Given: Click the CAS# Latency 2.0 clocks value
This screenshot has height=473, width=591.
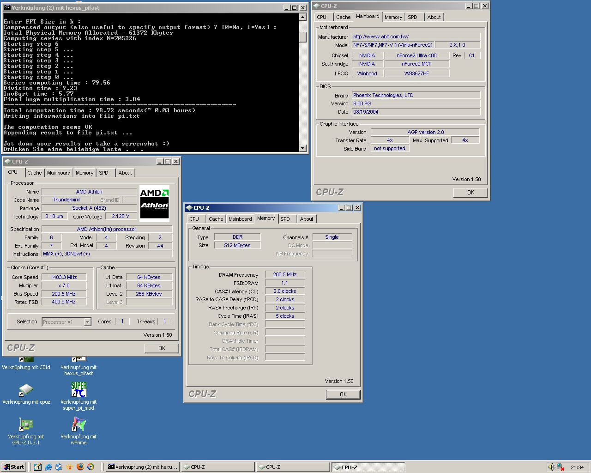Looking at the screenshot, I should pyautogui.click(x=285, y=291).
